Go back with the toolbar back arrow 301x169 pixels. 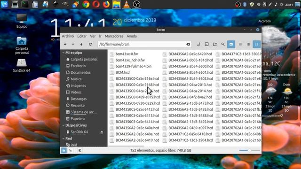(65, 44)
